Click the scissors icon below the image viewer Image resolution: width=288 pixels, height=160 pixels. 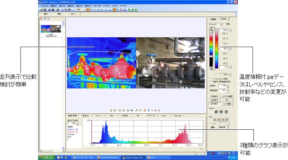(128, 110)
